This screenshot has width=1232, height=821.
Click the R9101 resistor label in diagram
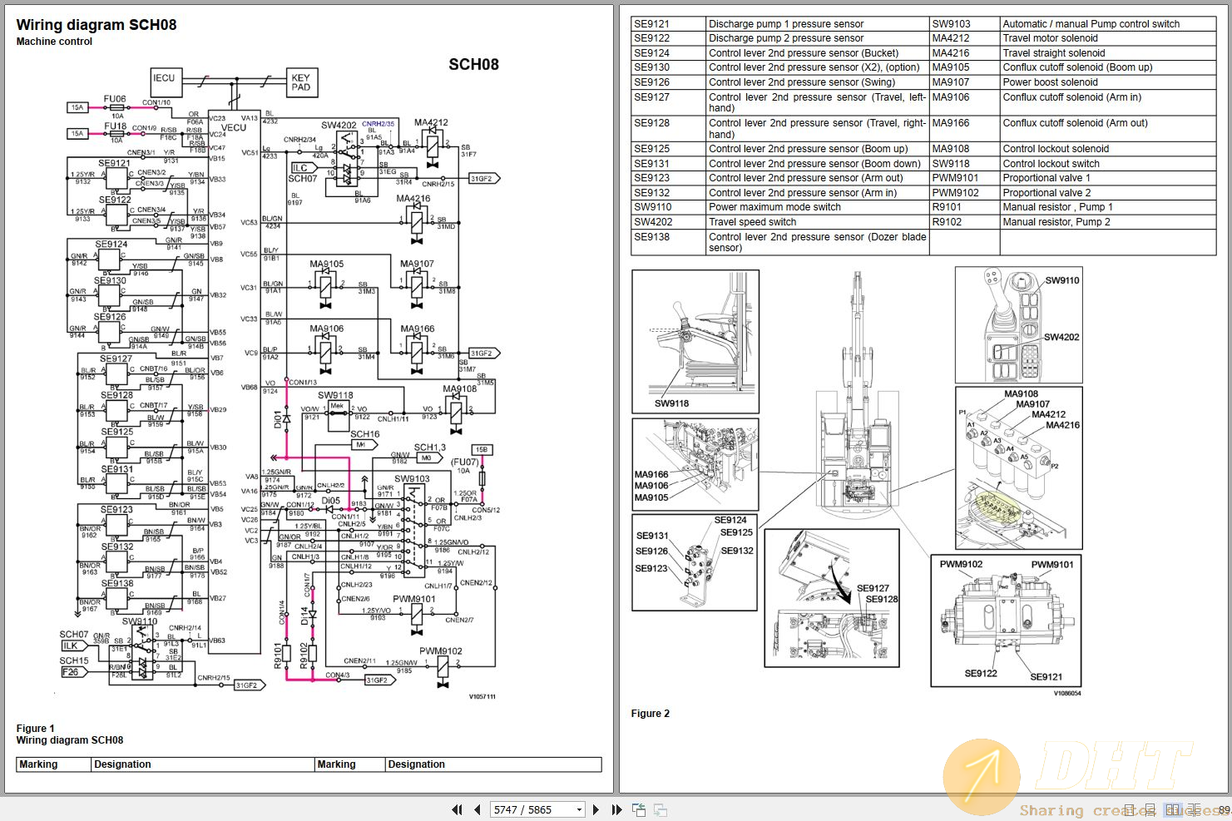pyautogui.click(x=279, y=656)
